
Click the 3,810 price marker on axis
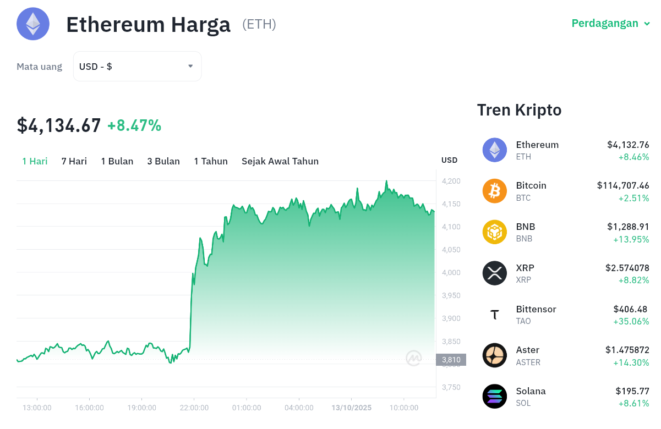click(x=451, y=360)
